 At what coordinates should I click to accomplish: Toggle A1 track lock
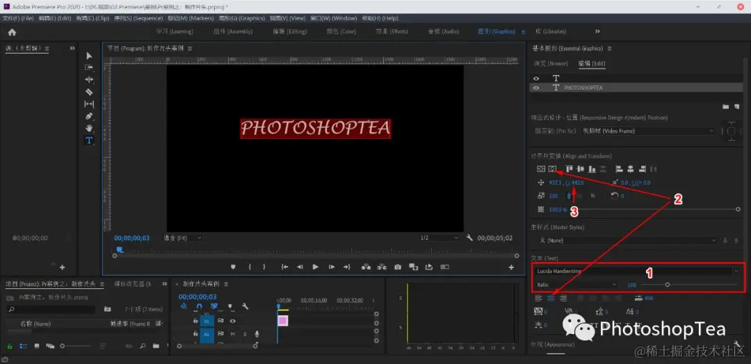(195, 334)
